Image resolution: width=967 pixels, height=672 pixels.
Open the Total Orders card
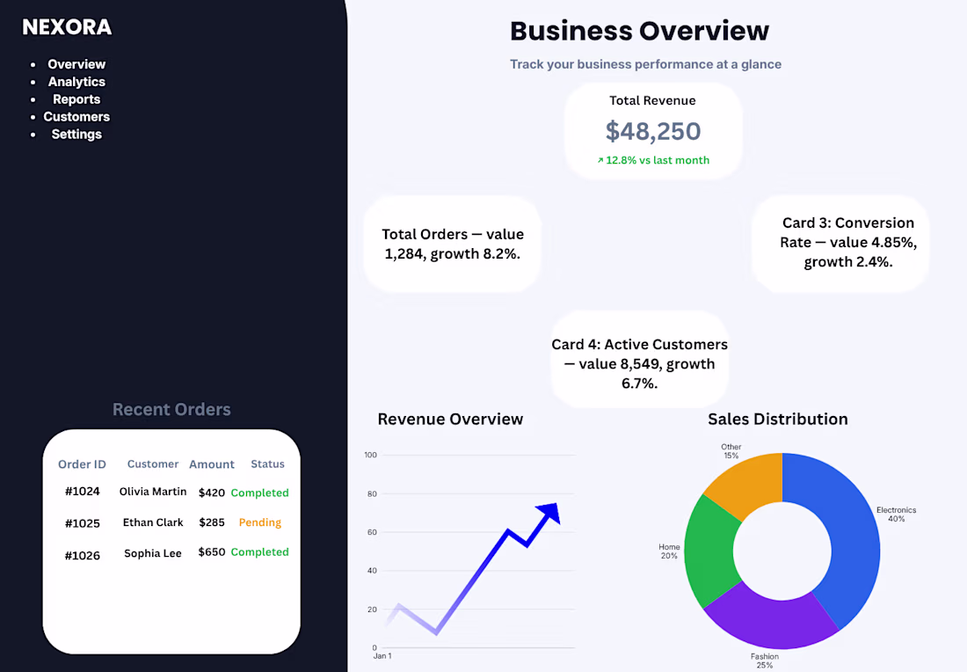(x=453, y=244)
